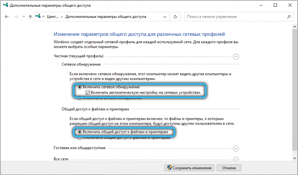The width and height of the screenshot is (298, 175).
Task: Maximize the window
Action: pos(275,5)
